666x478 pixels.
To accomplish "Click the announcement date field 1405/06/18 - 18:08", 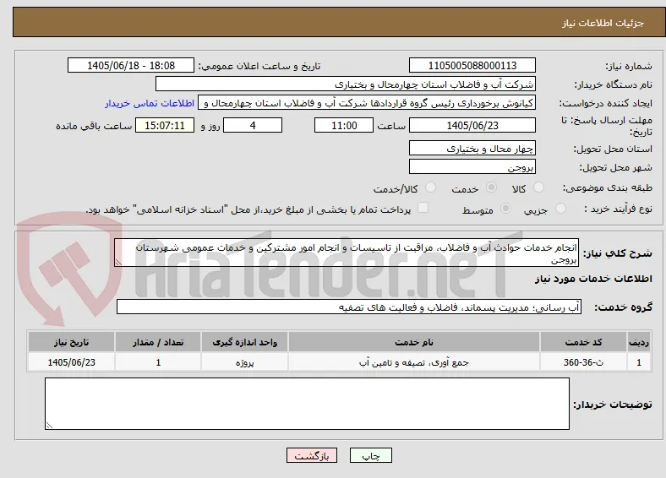I will point(131,65).
